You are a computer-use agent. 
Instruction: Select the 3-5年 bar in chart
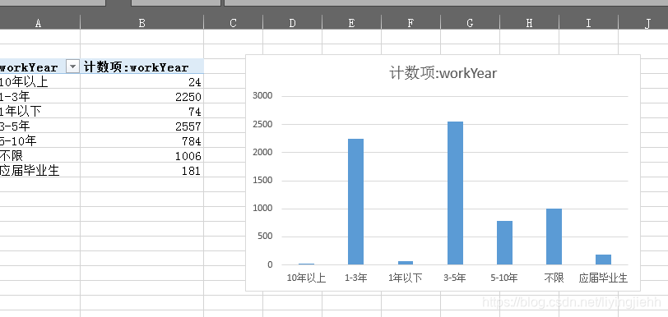[x=455, y=193]
